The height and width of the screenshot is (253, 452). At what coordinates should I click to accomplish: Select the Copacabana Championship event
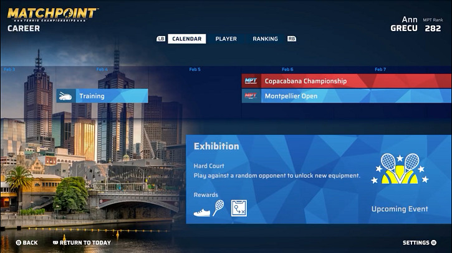click(346, 81)
